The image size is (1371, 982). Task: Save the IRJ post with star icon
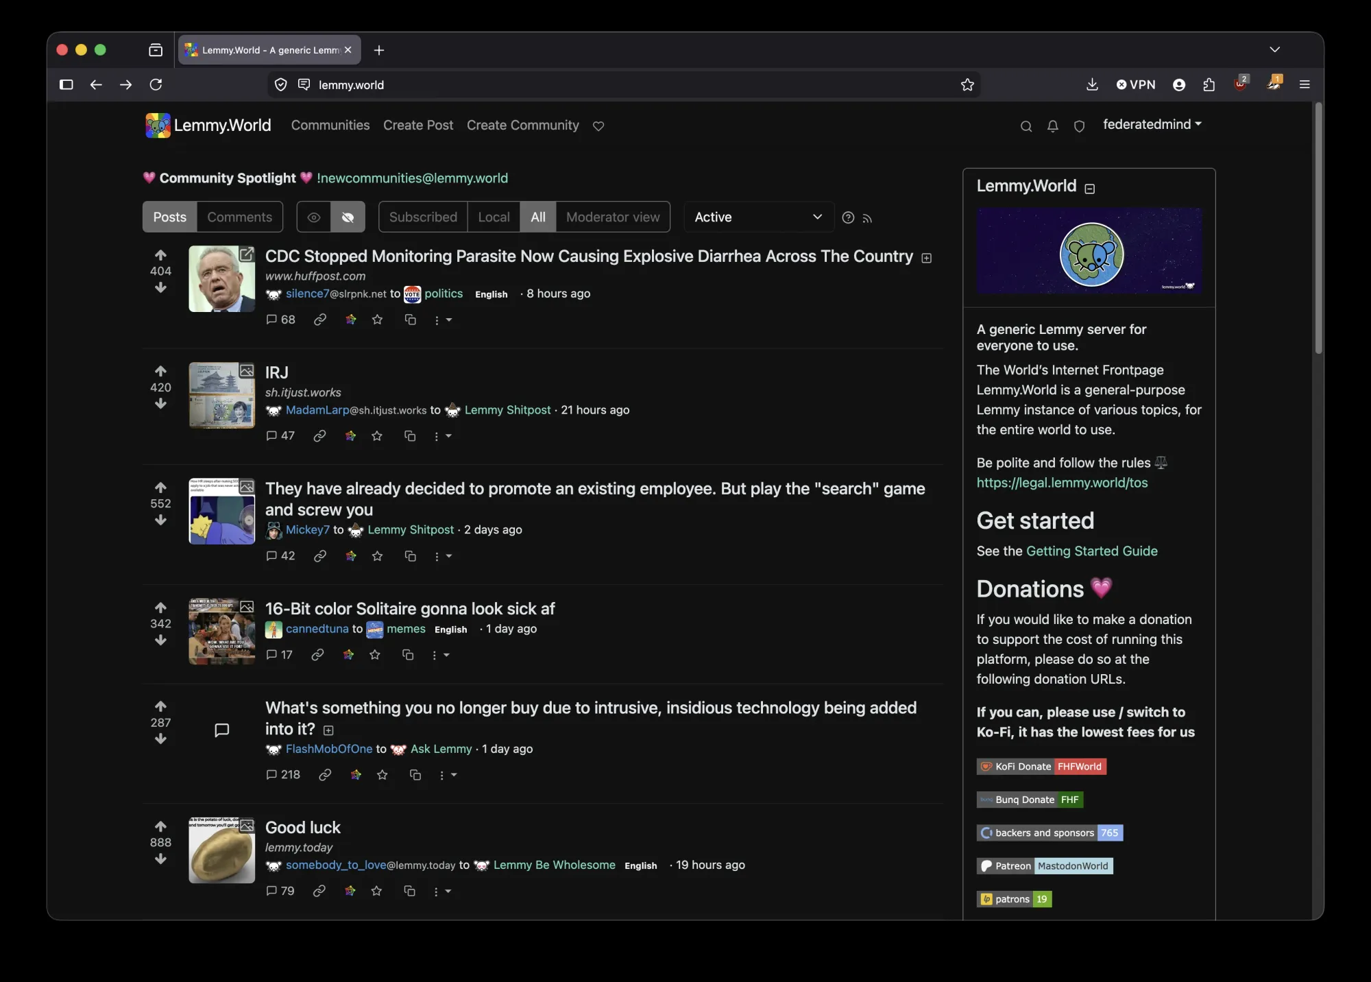coord(376,435)
